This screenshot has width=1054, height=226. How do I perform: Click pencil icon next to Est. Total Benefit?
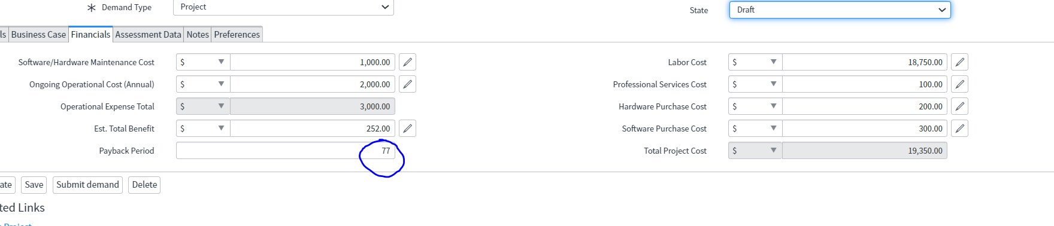(x=407, y=129)
